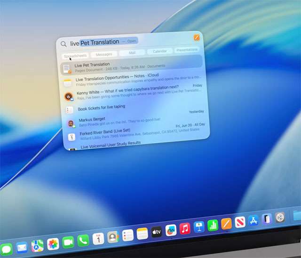
Task: Open Numbers from the Dock
Action: coord(213,226)
